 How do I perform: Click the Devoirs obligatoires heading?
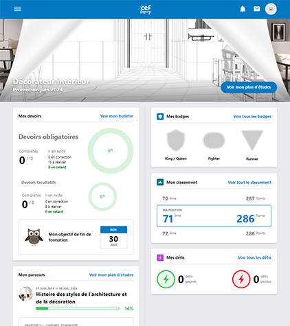coord(48,137)
